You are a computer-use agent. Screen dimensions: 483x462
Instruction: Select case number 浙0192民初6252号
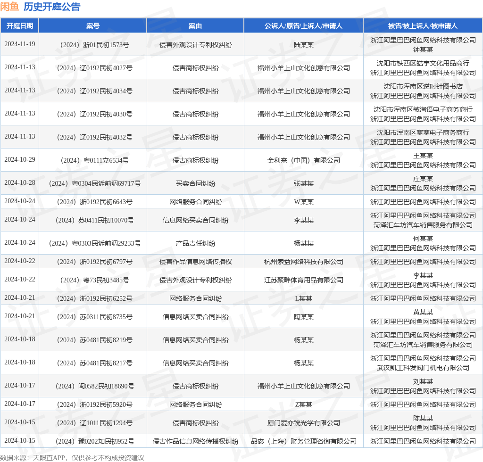click(94, 298)
